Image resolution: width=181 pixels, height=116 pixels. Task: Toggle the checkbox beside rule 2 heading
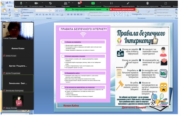(63, 56)
